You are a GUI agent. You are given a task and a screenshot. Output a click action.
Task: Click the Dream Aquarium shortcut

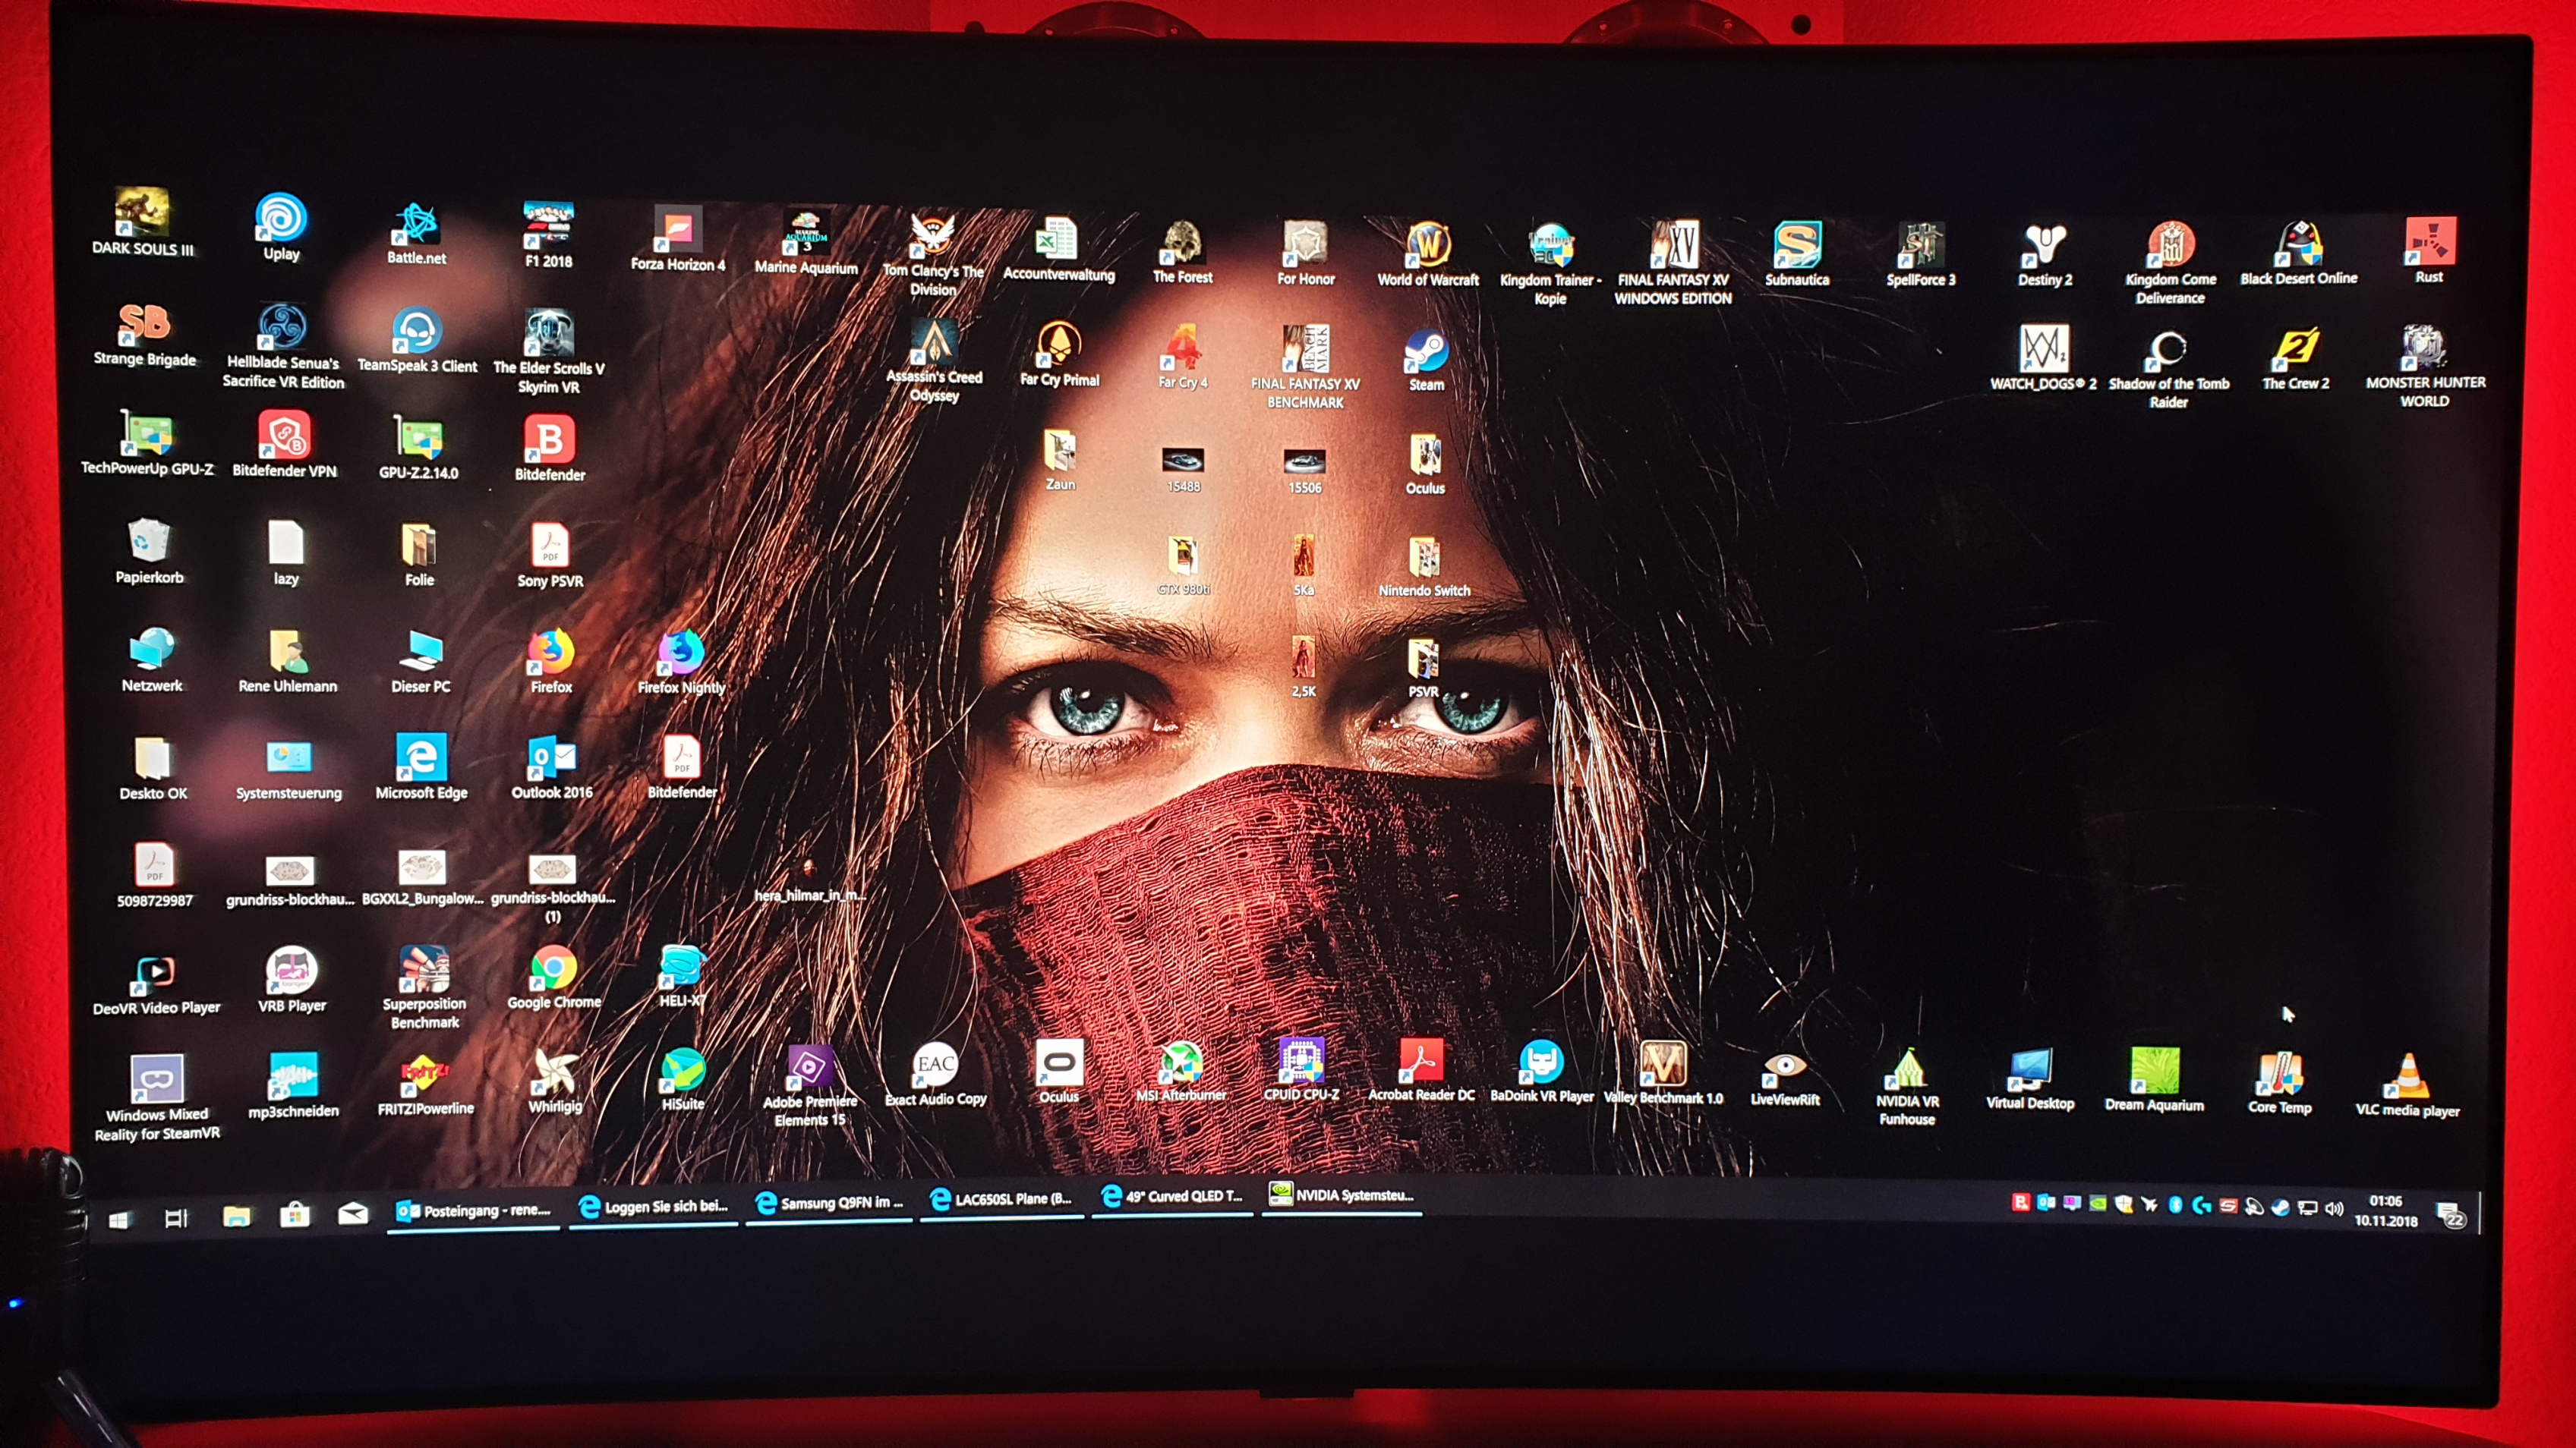pyautogui.click(x=2154, y=1079)
